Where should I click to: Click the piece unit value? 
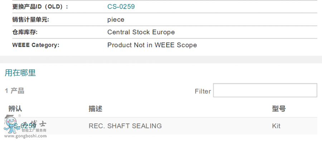tap(116, 20)
